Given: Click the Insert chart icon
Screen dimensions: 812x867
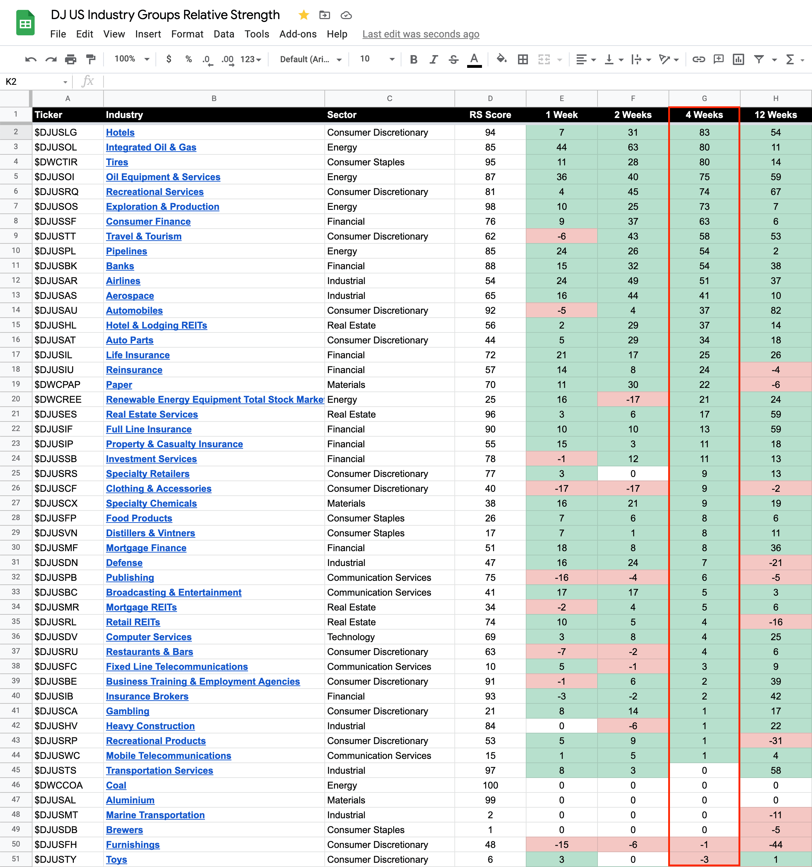Looking at the screenshot, I should pyautogui.click(x=738, y=59).
